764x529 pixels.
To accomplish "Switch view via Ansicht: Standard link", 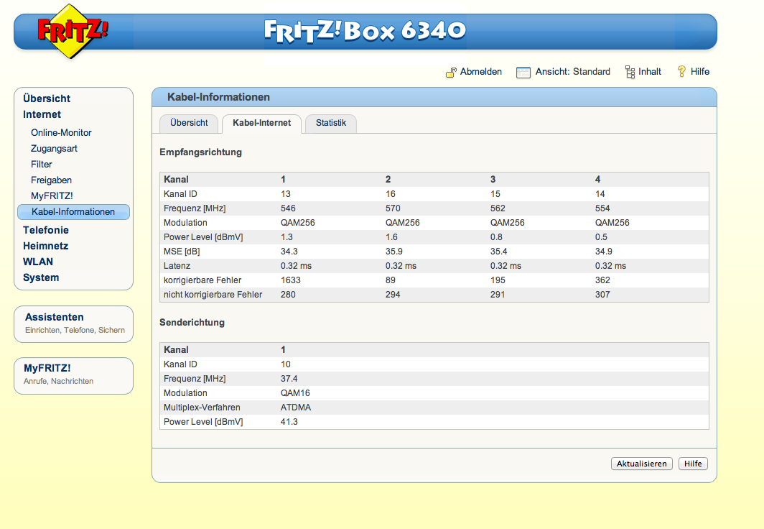I will (x=572, y=72).
